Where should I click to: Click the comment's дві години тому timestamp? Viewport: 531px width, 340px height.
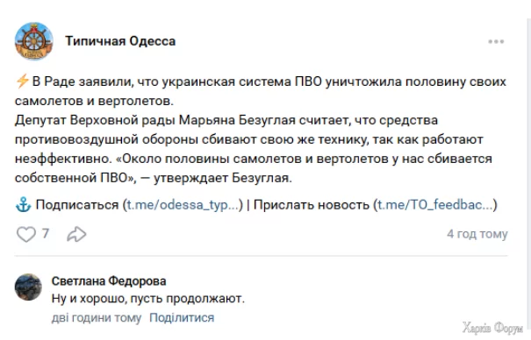(x=97, y=318)
